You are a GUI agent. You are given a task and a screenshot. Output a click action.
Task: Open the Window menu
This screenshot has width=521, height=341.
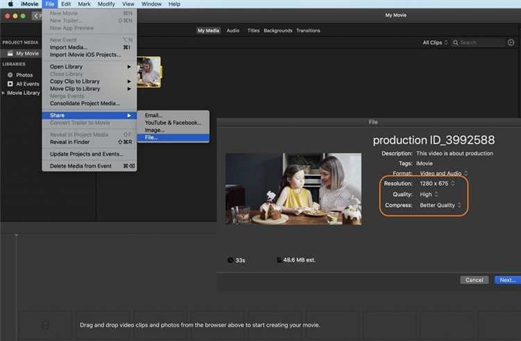coord(151,4)
